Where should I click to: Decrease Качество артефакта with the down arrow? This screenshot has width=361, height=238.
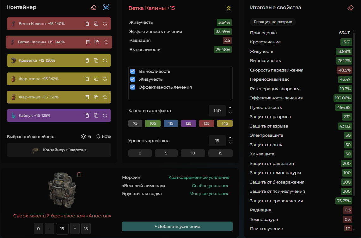[230, 113]
